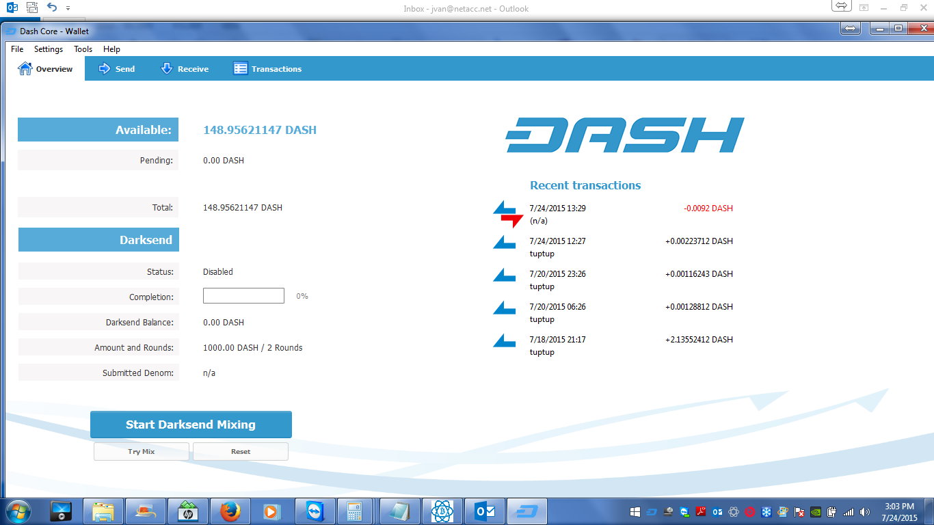Open the Windows Start menu
The width and height of the screenshot is (934, 525).
18,511
